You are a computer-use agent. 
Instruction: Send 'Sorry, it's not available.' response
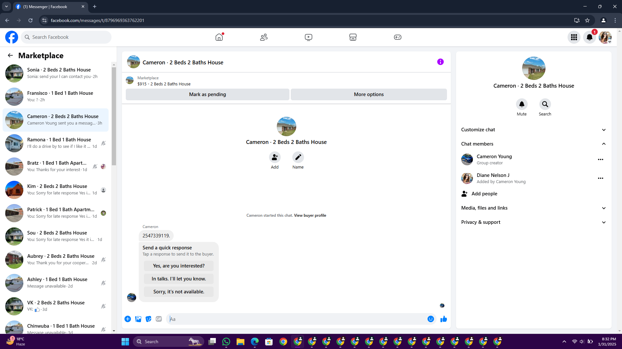pyautogui.click(x=179, y=292)
